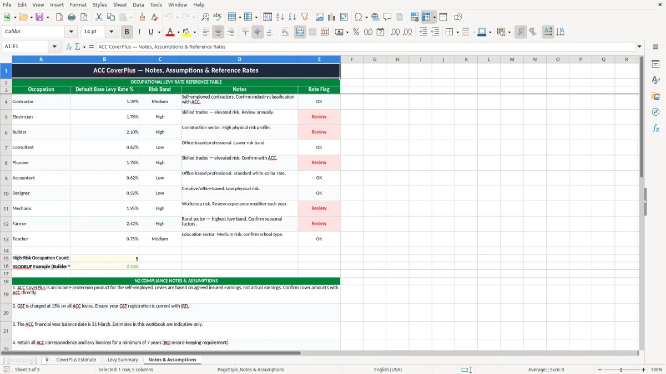
Task: Expand the Name Box dropdown
Action: click(x=54, y=47)
